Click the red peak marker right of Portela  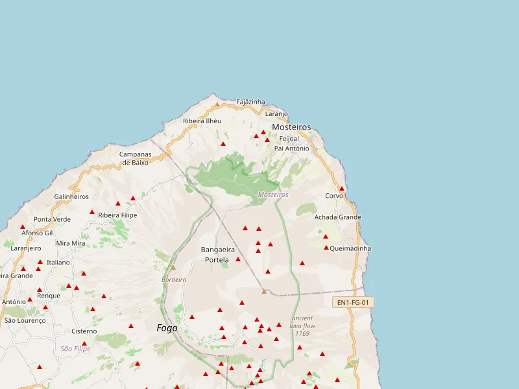(x=238, y=259)
